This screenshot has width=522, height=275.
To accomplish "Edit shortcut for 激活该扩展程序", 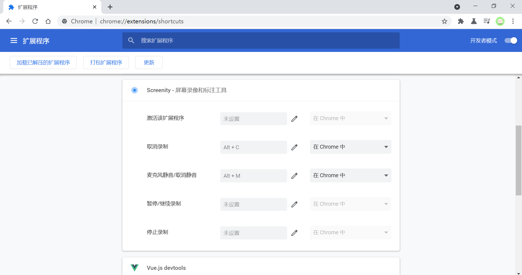I will pos(294,119).
